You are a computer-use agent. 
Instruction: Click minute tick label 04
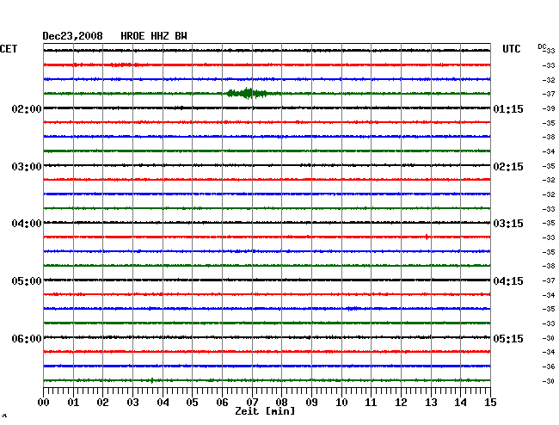[163, 402]
